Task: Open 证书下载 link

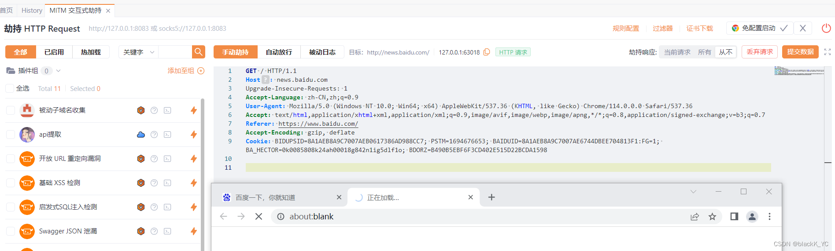Action: click(x=700, y=28)
